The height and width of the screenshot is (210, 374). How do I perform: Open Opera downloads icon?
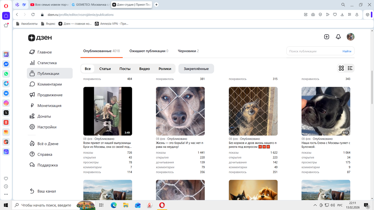coord(342,15)
